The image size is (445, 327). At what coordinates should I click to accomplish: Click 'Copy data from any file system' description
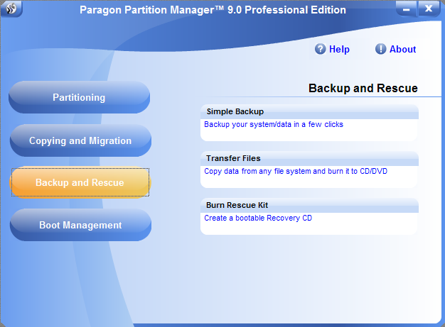[x=295, y=172]
